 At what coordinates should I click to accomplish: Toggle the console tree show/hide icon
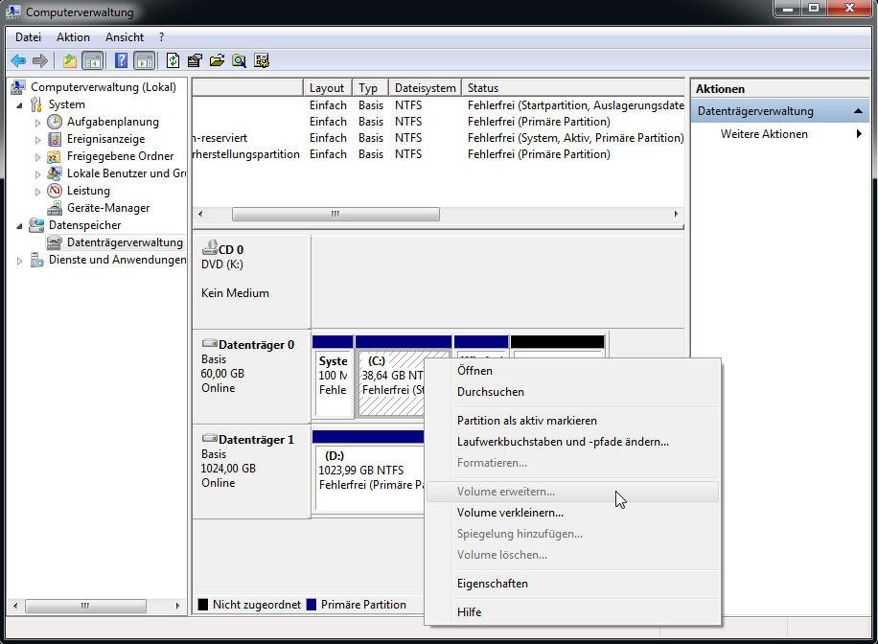click(92, 60)
